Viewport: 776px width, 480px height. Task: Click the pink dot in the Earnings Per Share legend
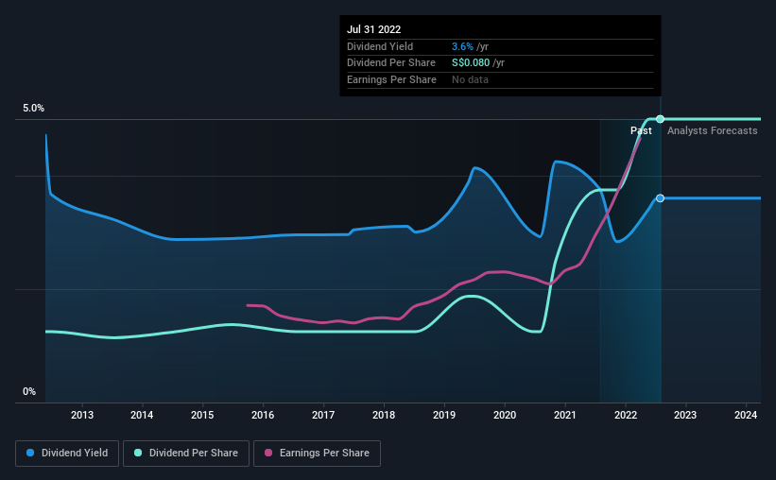tap(268, 454)
